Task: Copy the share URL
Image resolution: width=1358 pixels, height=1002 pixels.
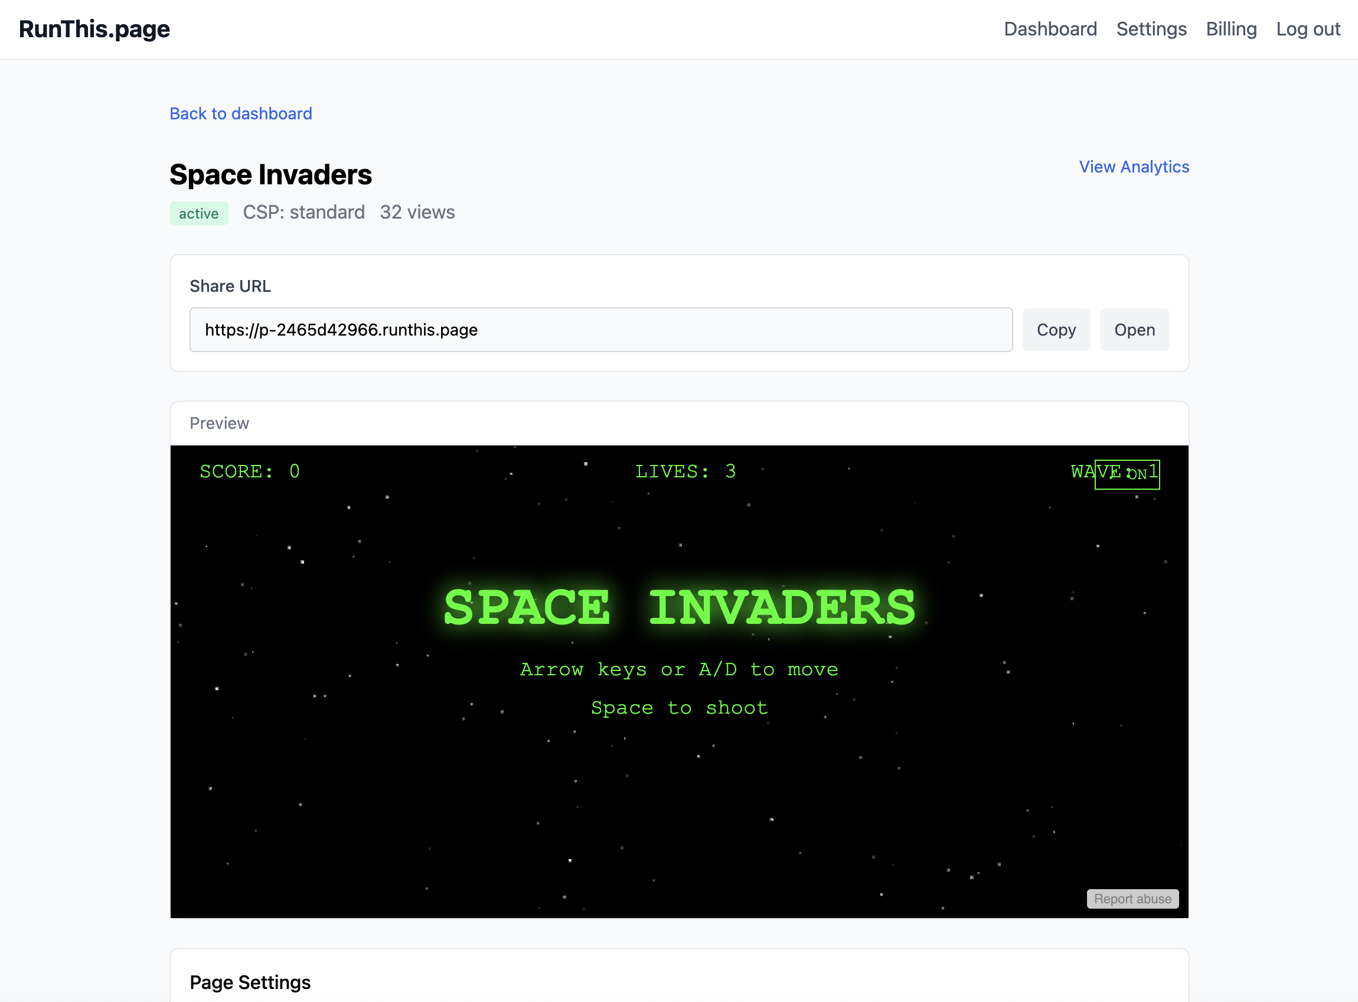Action: (1056, 330)
